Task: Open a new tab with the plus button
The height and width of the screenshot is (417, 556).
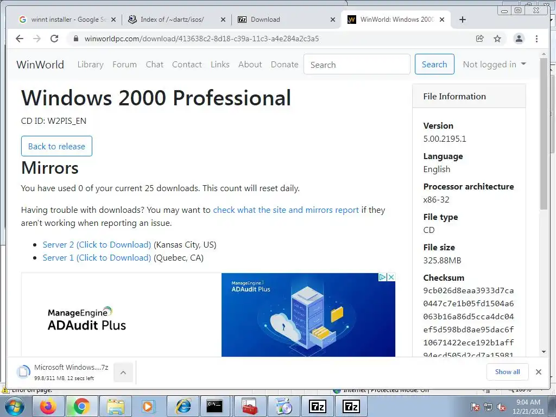Action: [463, 20]
